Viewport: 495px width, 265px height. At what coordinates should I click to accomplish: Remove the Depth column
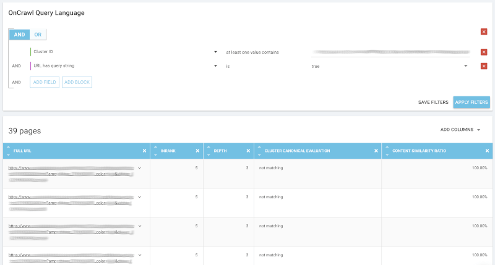pyautogui.click(x=247, y=150)
